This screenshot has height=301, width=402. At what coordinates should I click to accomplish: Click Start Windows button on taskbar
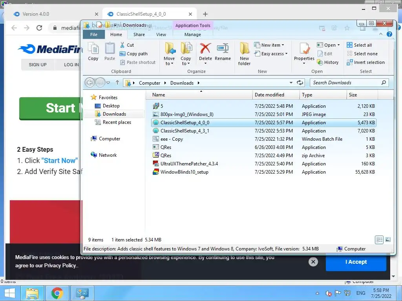point(10,293)
